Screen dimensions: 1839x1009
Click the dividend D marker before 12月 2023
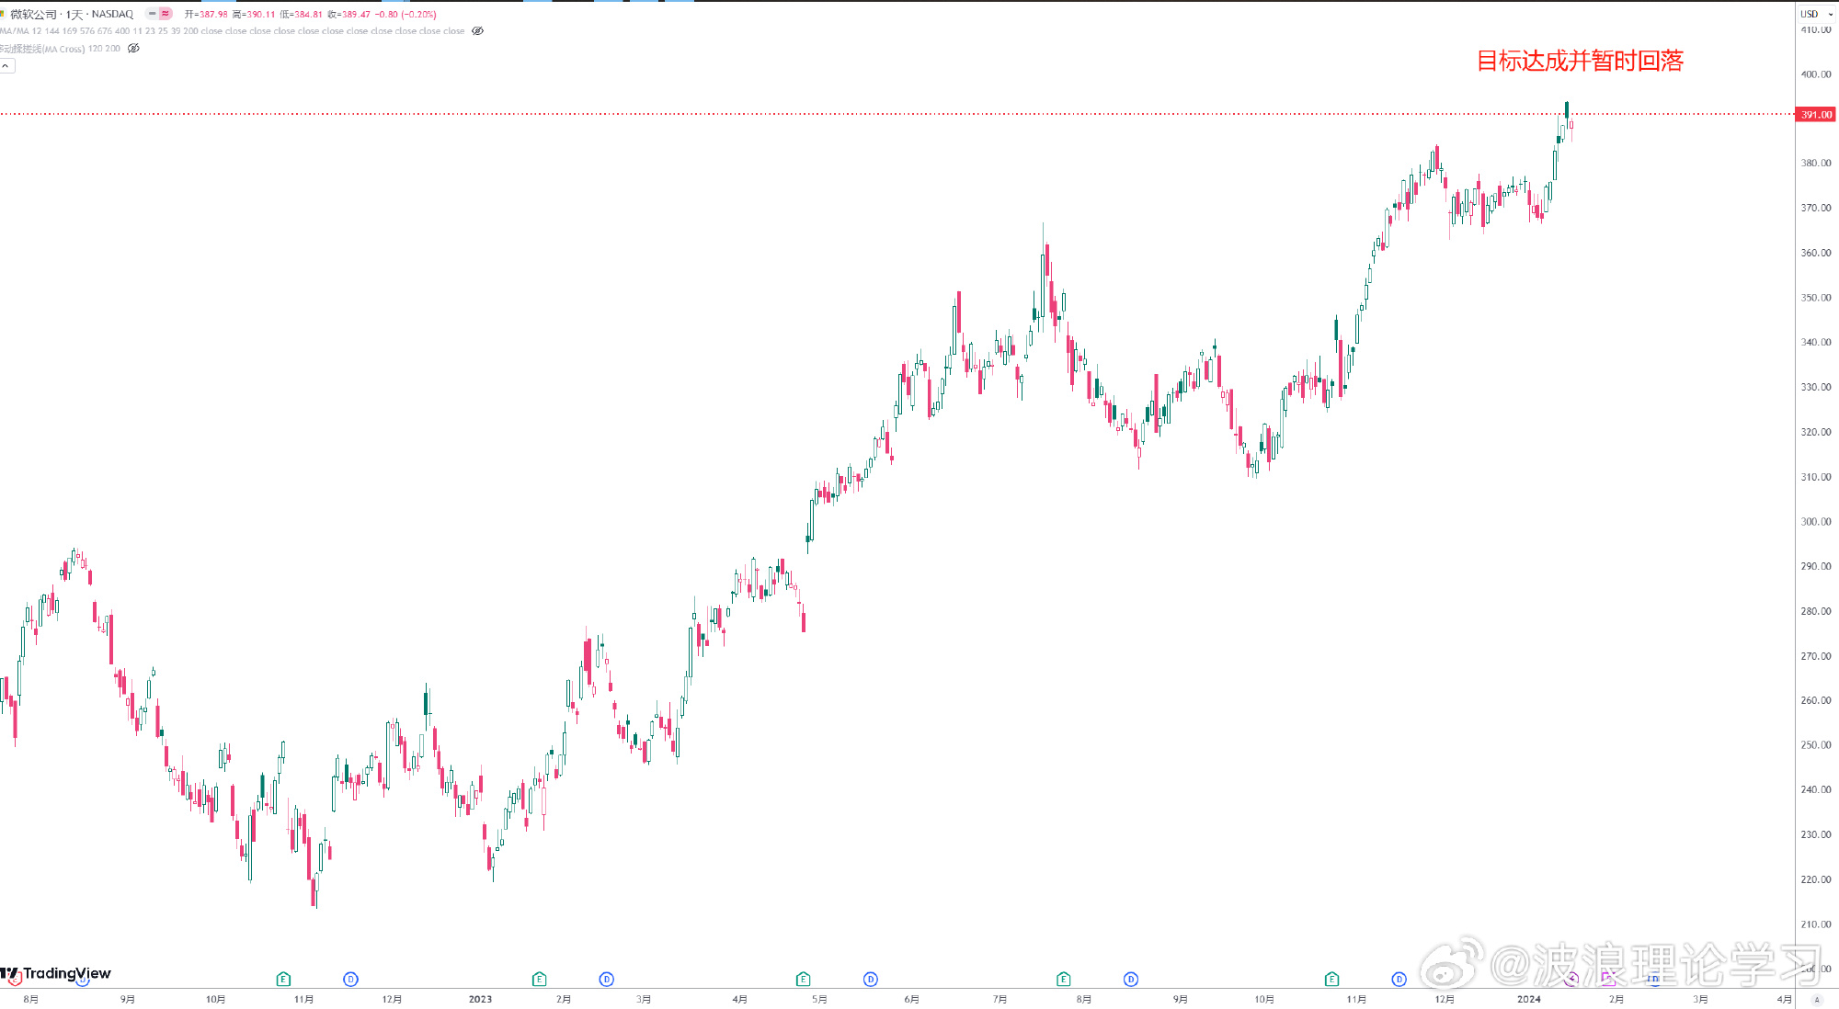(1399, 980)
